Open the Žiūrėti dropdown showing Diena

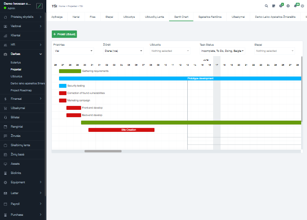123,51
